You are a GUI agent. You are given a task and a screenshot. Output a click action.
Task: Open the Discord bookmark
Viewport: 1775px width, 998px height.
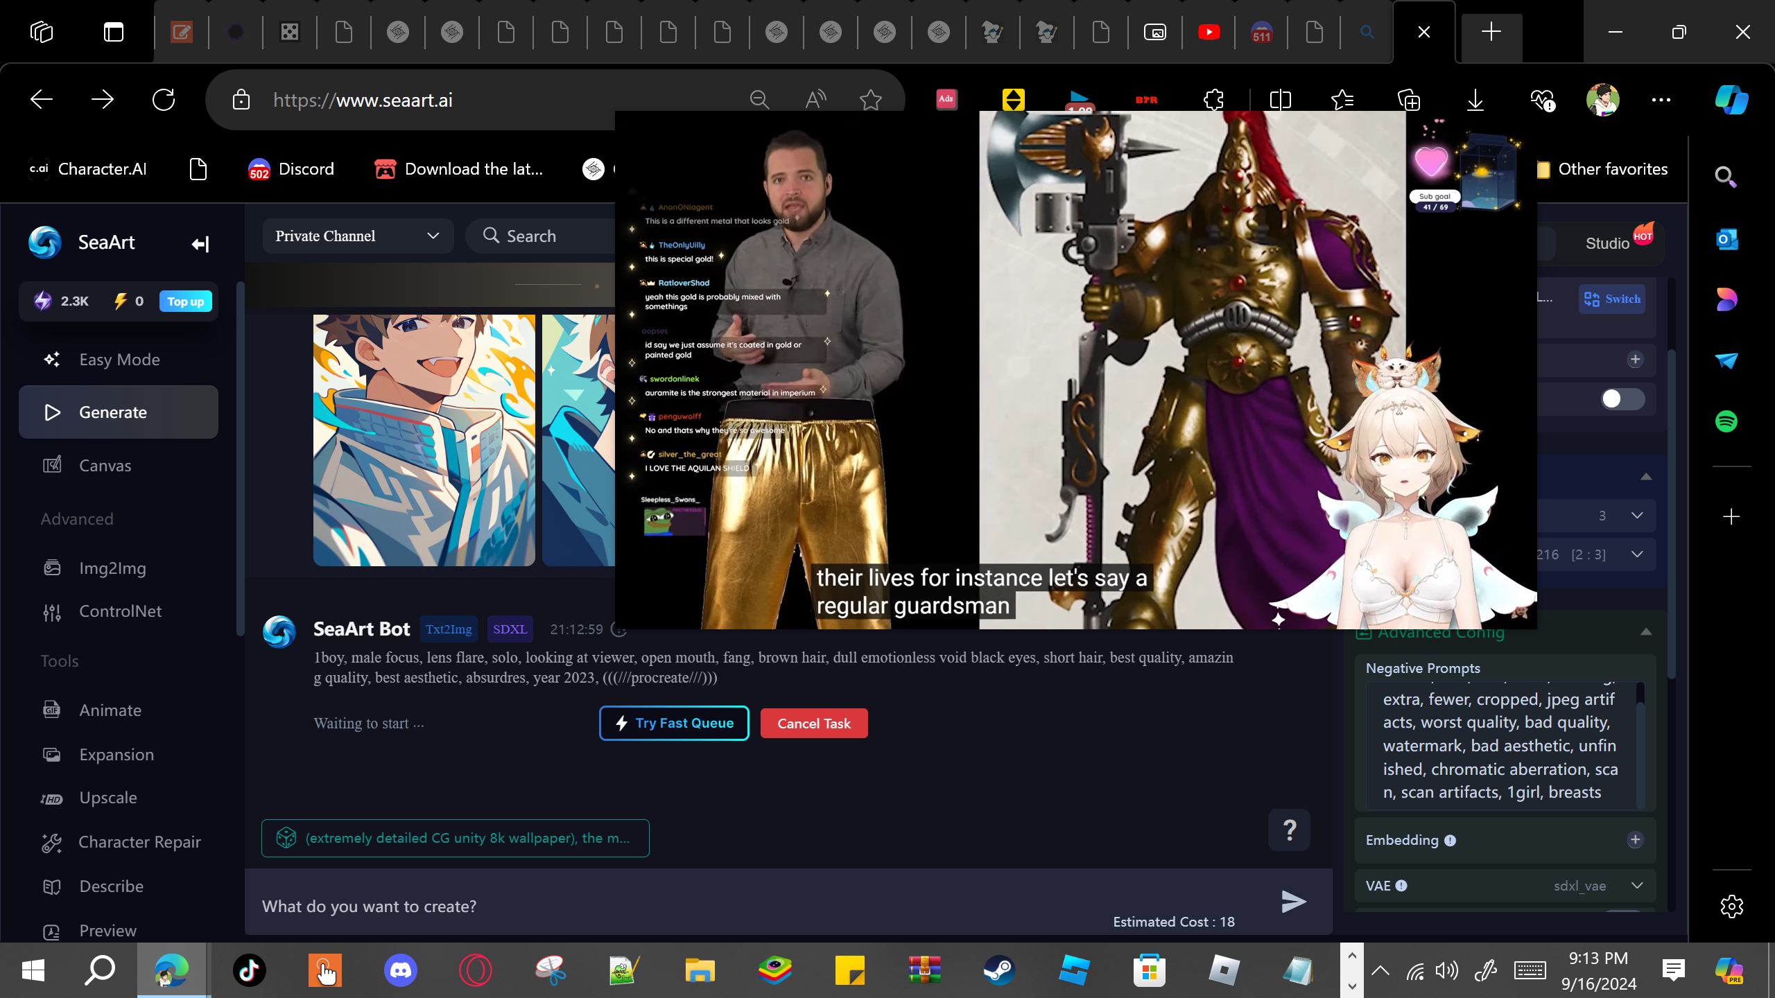click(x=291, y=169)
